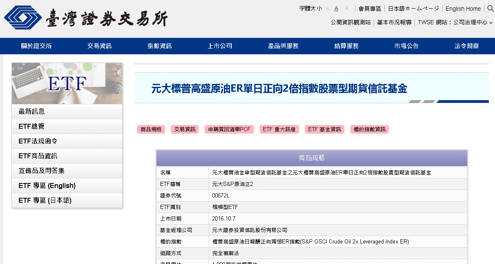
Task: Open the English Home link
Action: click(x=463, y=9)
